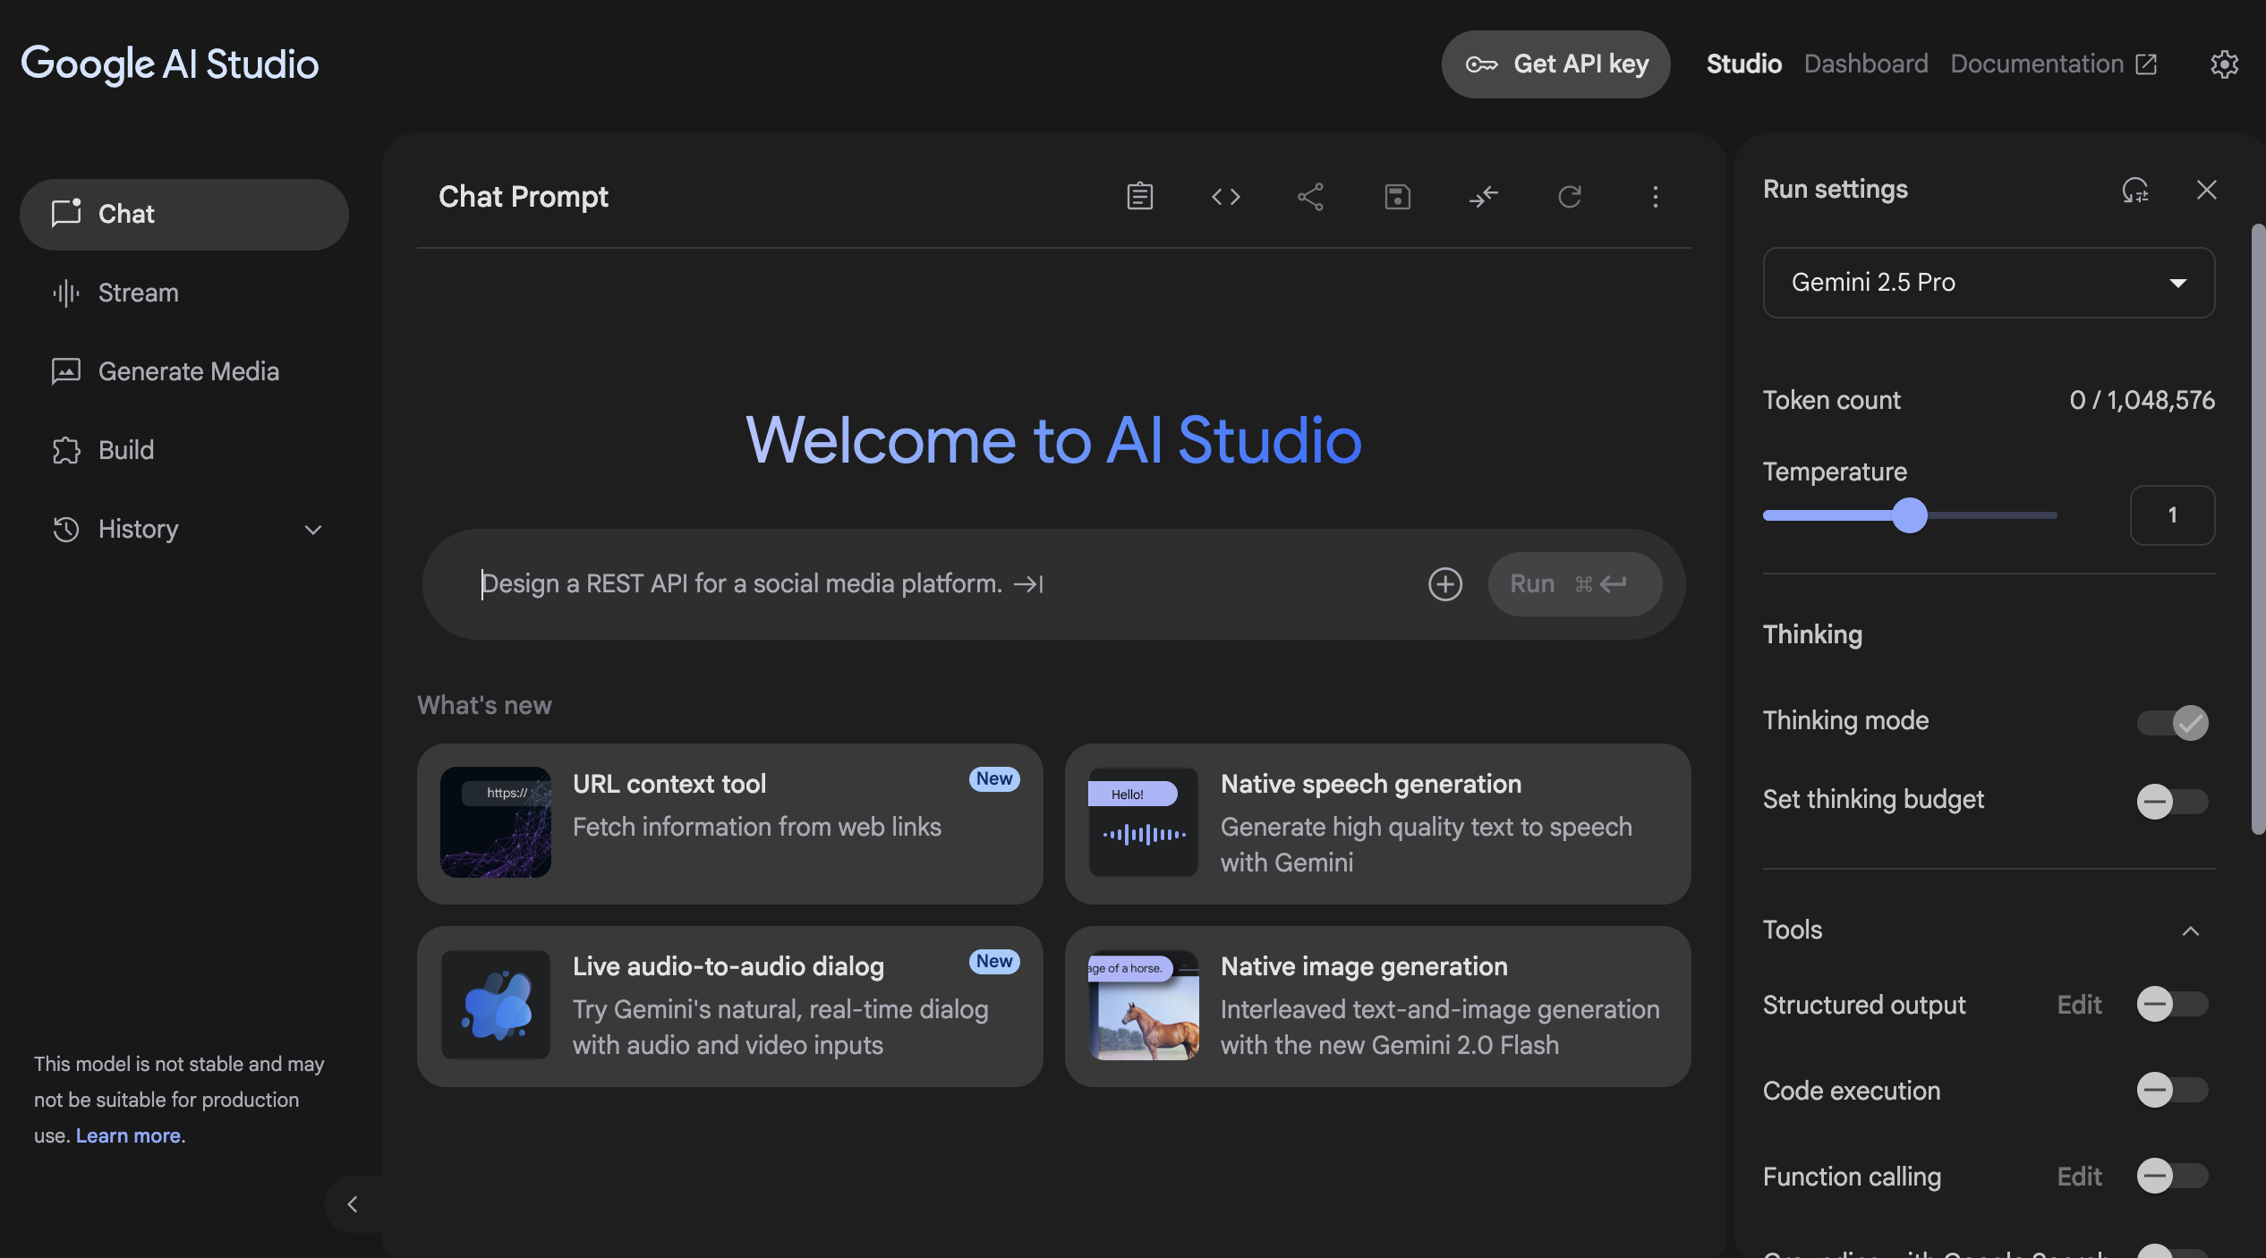Click the refresh/clear chat icon
Screen dimensions: 2266x1258
pos(1569,196)
